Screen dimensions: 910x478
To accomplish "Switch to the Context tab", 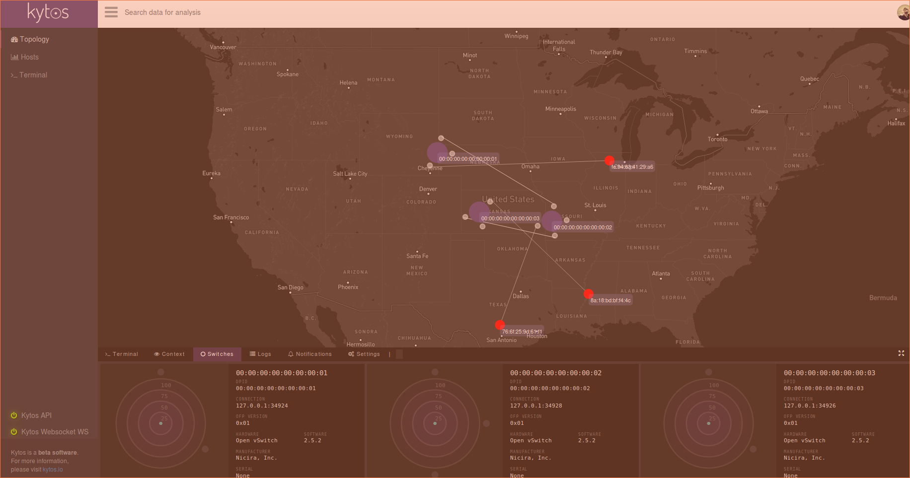I will pyautogui.click(x=169, y=354).
